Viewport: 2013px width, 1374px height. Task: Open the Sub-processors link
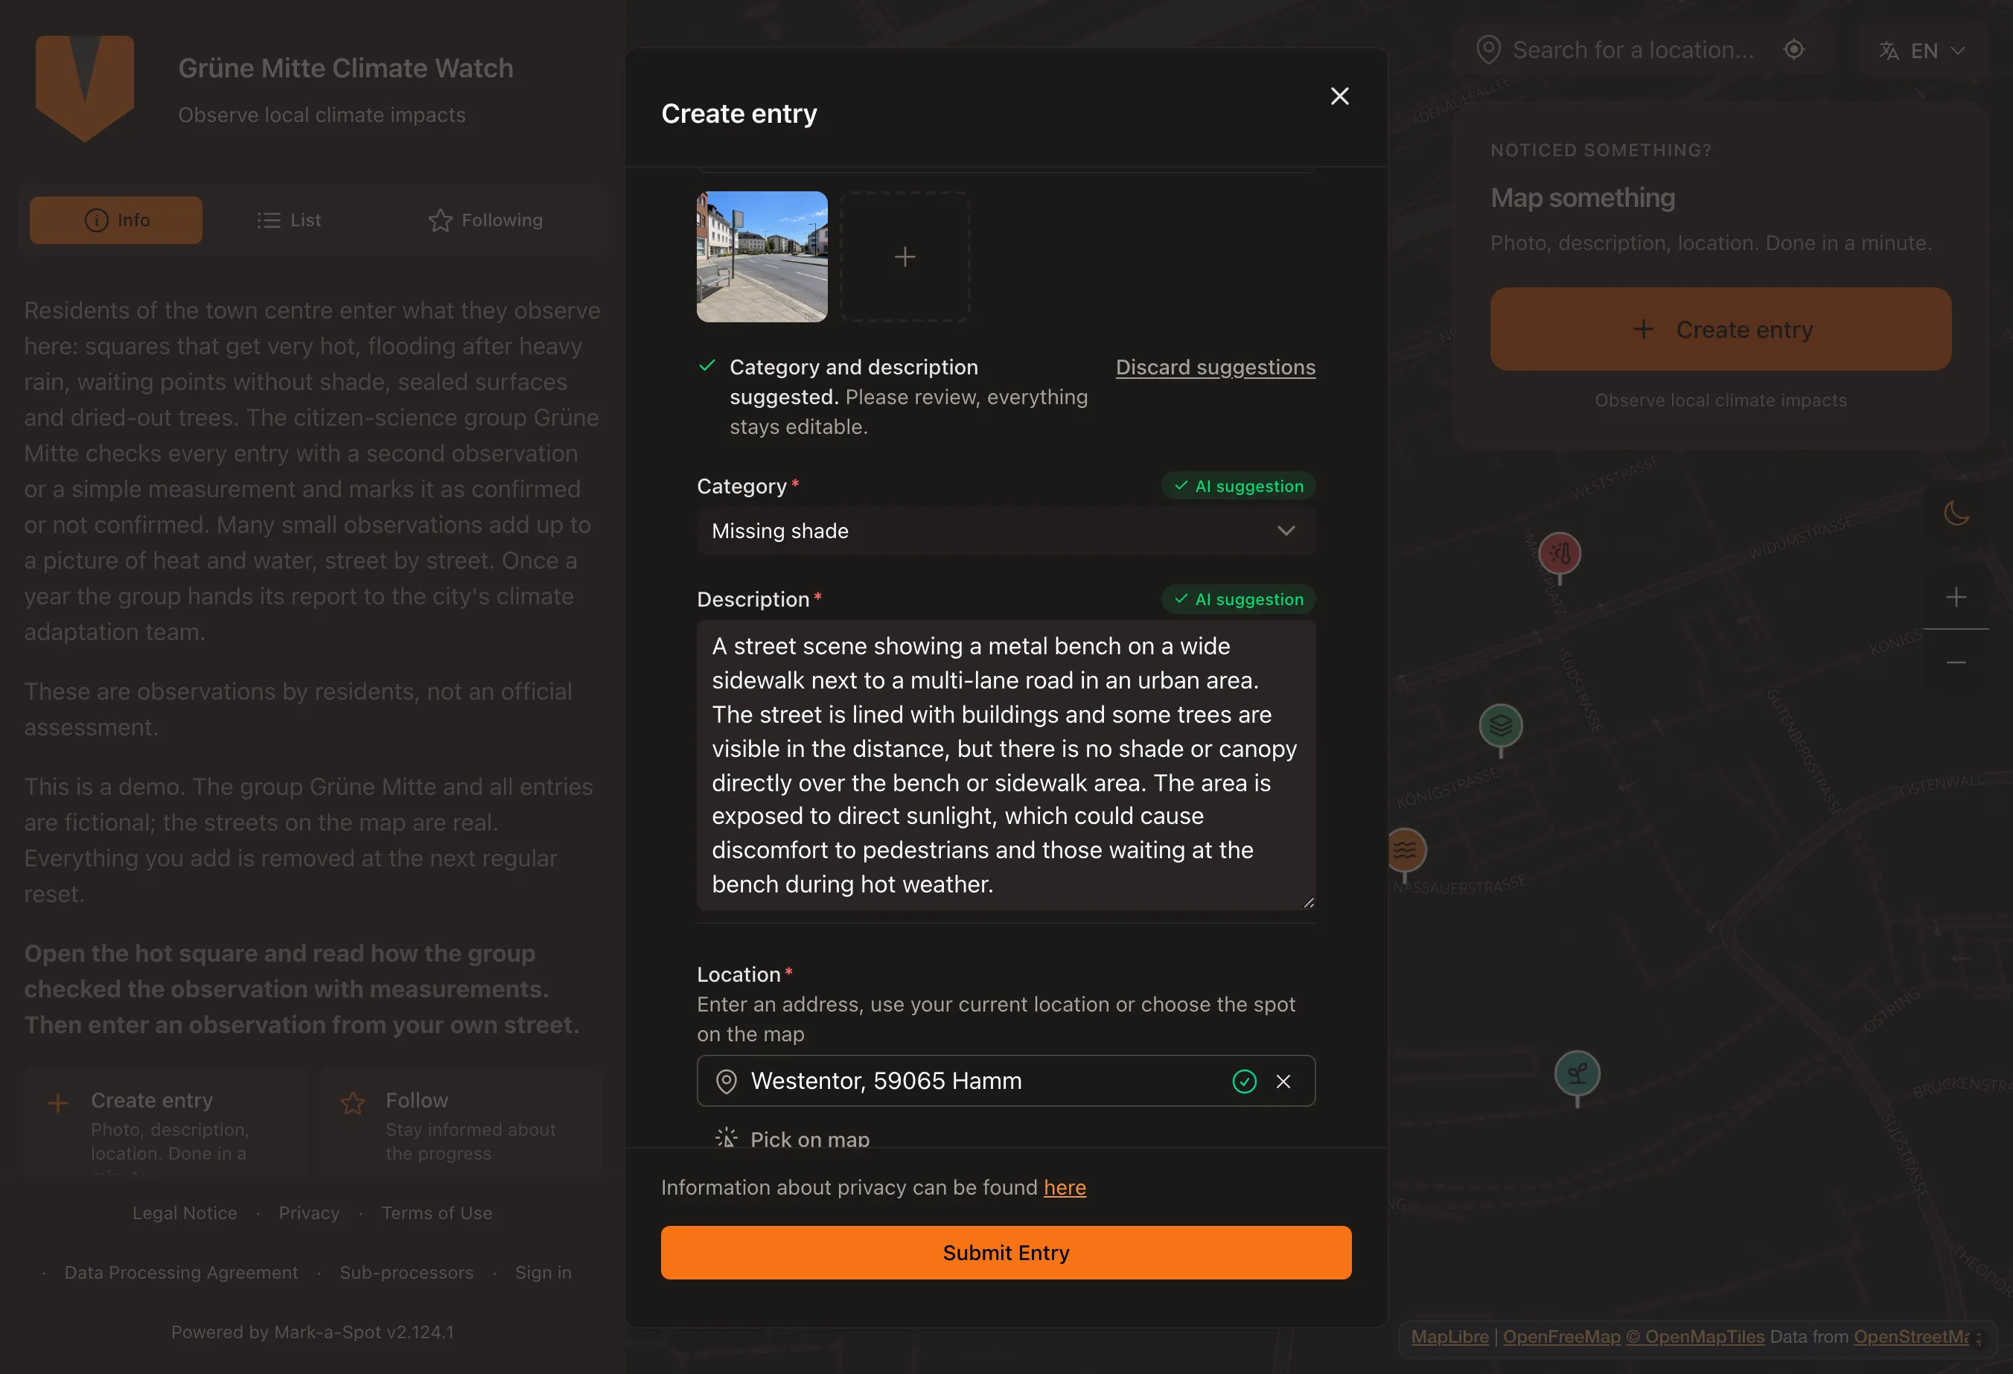(406, 1273)
